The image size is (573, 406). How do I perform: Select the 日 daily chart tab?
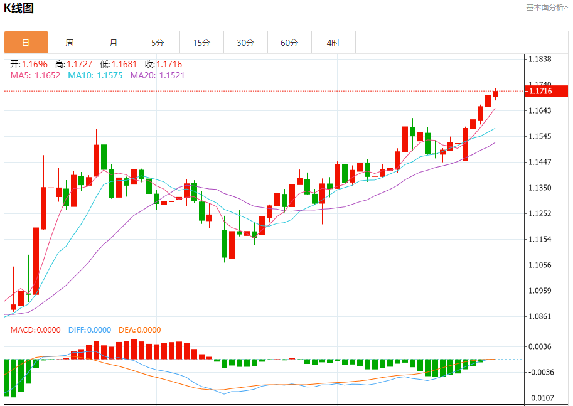coord(26,43)
